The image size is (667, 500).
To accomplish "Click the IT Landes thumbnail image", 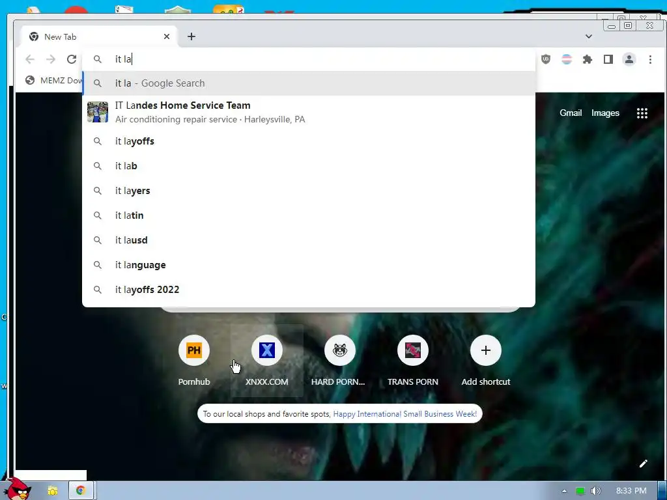I will tap(98, 112).
